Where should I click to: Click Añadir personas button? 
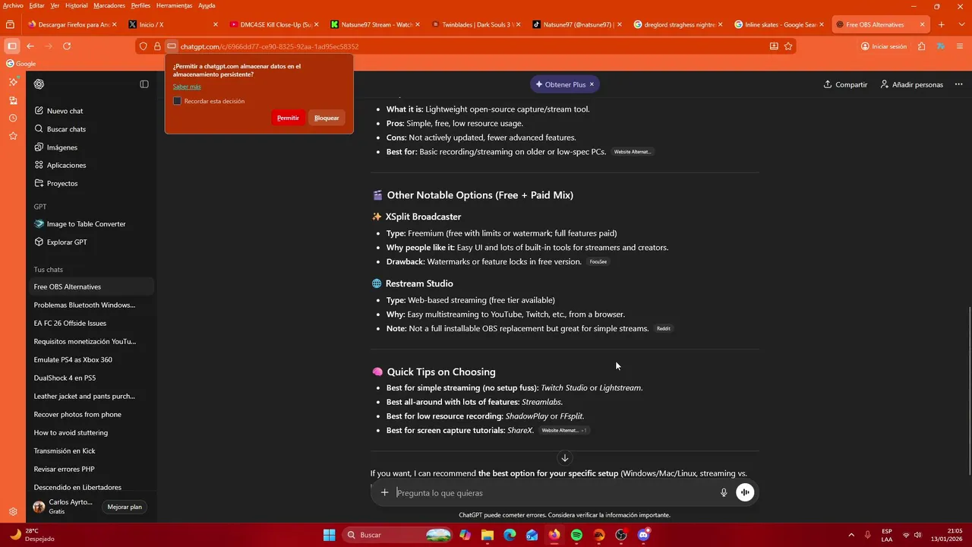coord(911,84)
